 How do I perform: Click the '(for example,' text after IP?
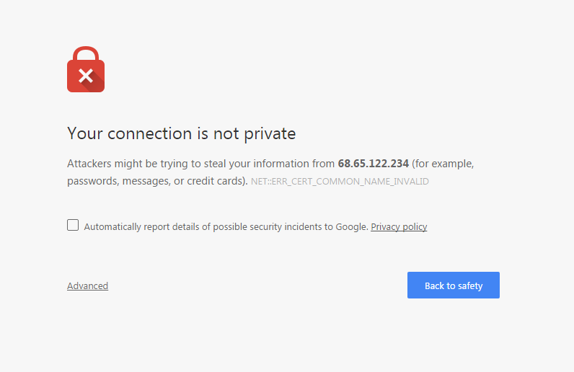click(443, 164)
